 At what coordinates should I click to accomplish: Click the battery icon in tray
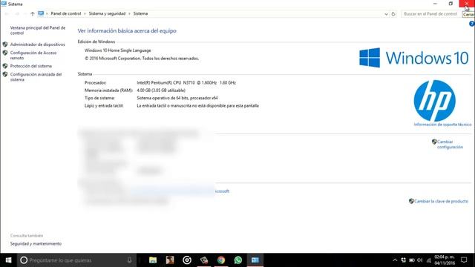[x=412, y=260]
